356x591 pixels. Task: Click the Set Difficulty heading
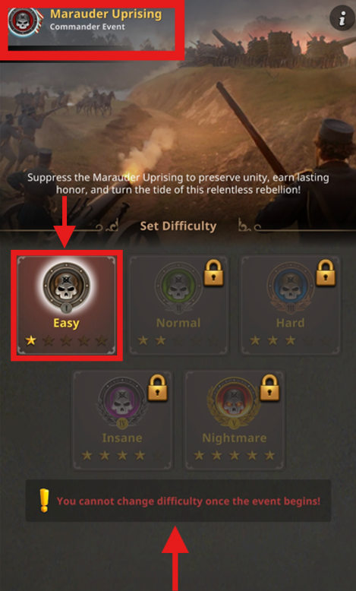178,226
